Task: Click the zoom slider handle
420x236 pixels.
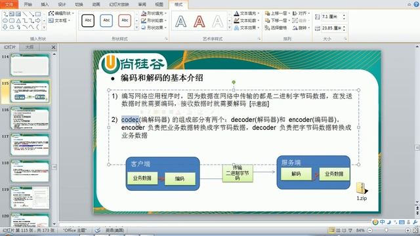Action: tap(386, 230)
